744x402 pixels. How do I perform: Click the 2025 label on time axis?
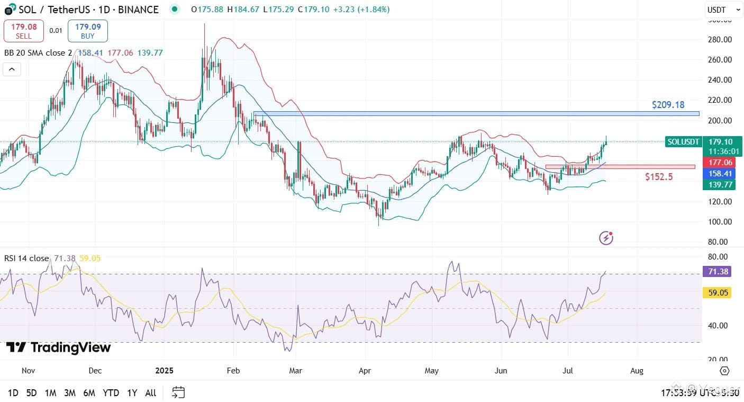point(164,371)
